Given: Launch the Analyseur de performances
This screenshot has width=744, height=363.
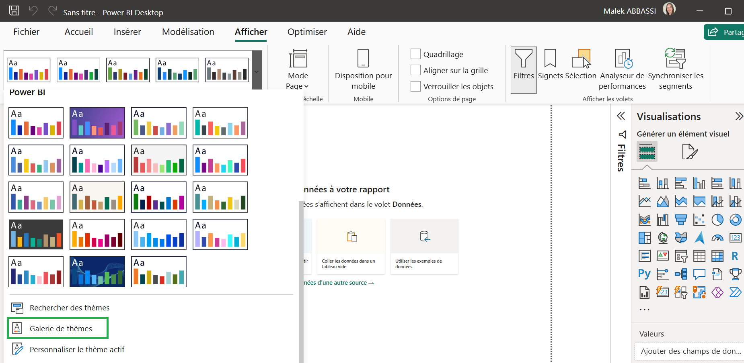Looking at the screenshot, I should pos(622,68).
